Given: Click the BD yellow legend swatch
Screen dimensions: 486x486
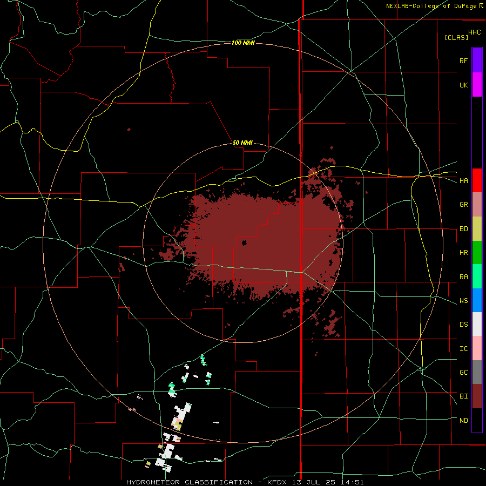Looking at the screenshot, I should [477, 229].
